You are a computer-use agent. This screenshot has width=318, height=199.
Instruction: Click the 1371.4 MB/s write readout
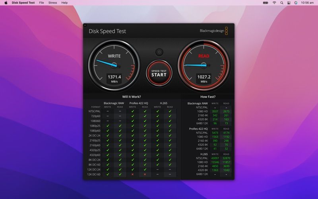pos(114,79)
